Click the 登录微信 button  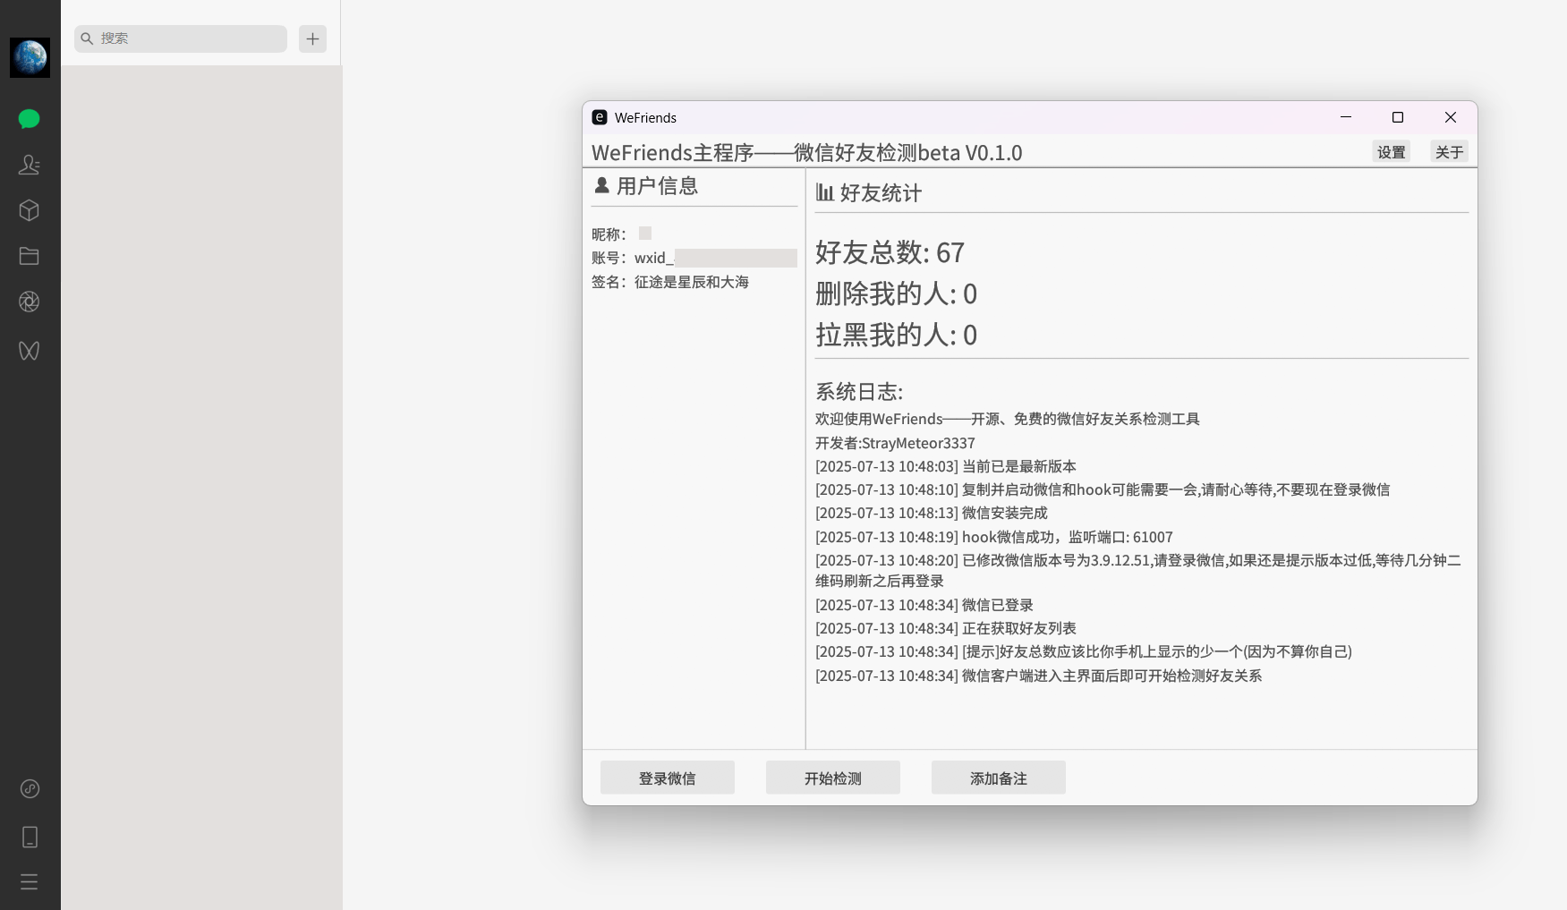pyautogui.click(x=668, y=778)
